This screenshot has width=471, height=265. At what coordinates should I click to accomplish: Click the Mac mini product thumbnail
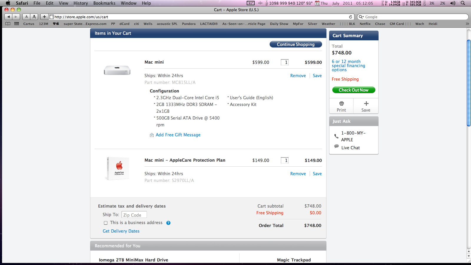117,70
